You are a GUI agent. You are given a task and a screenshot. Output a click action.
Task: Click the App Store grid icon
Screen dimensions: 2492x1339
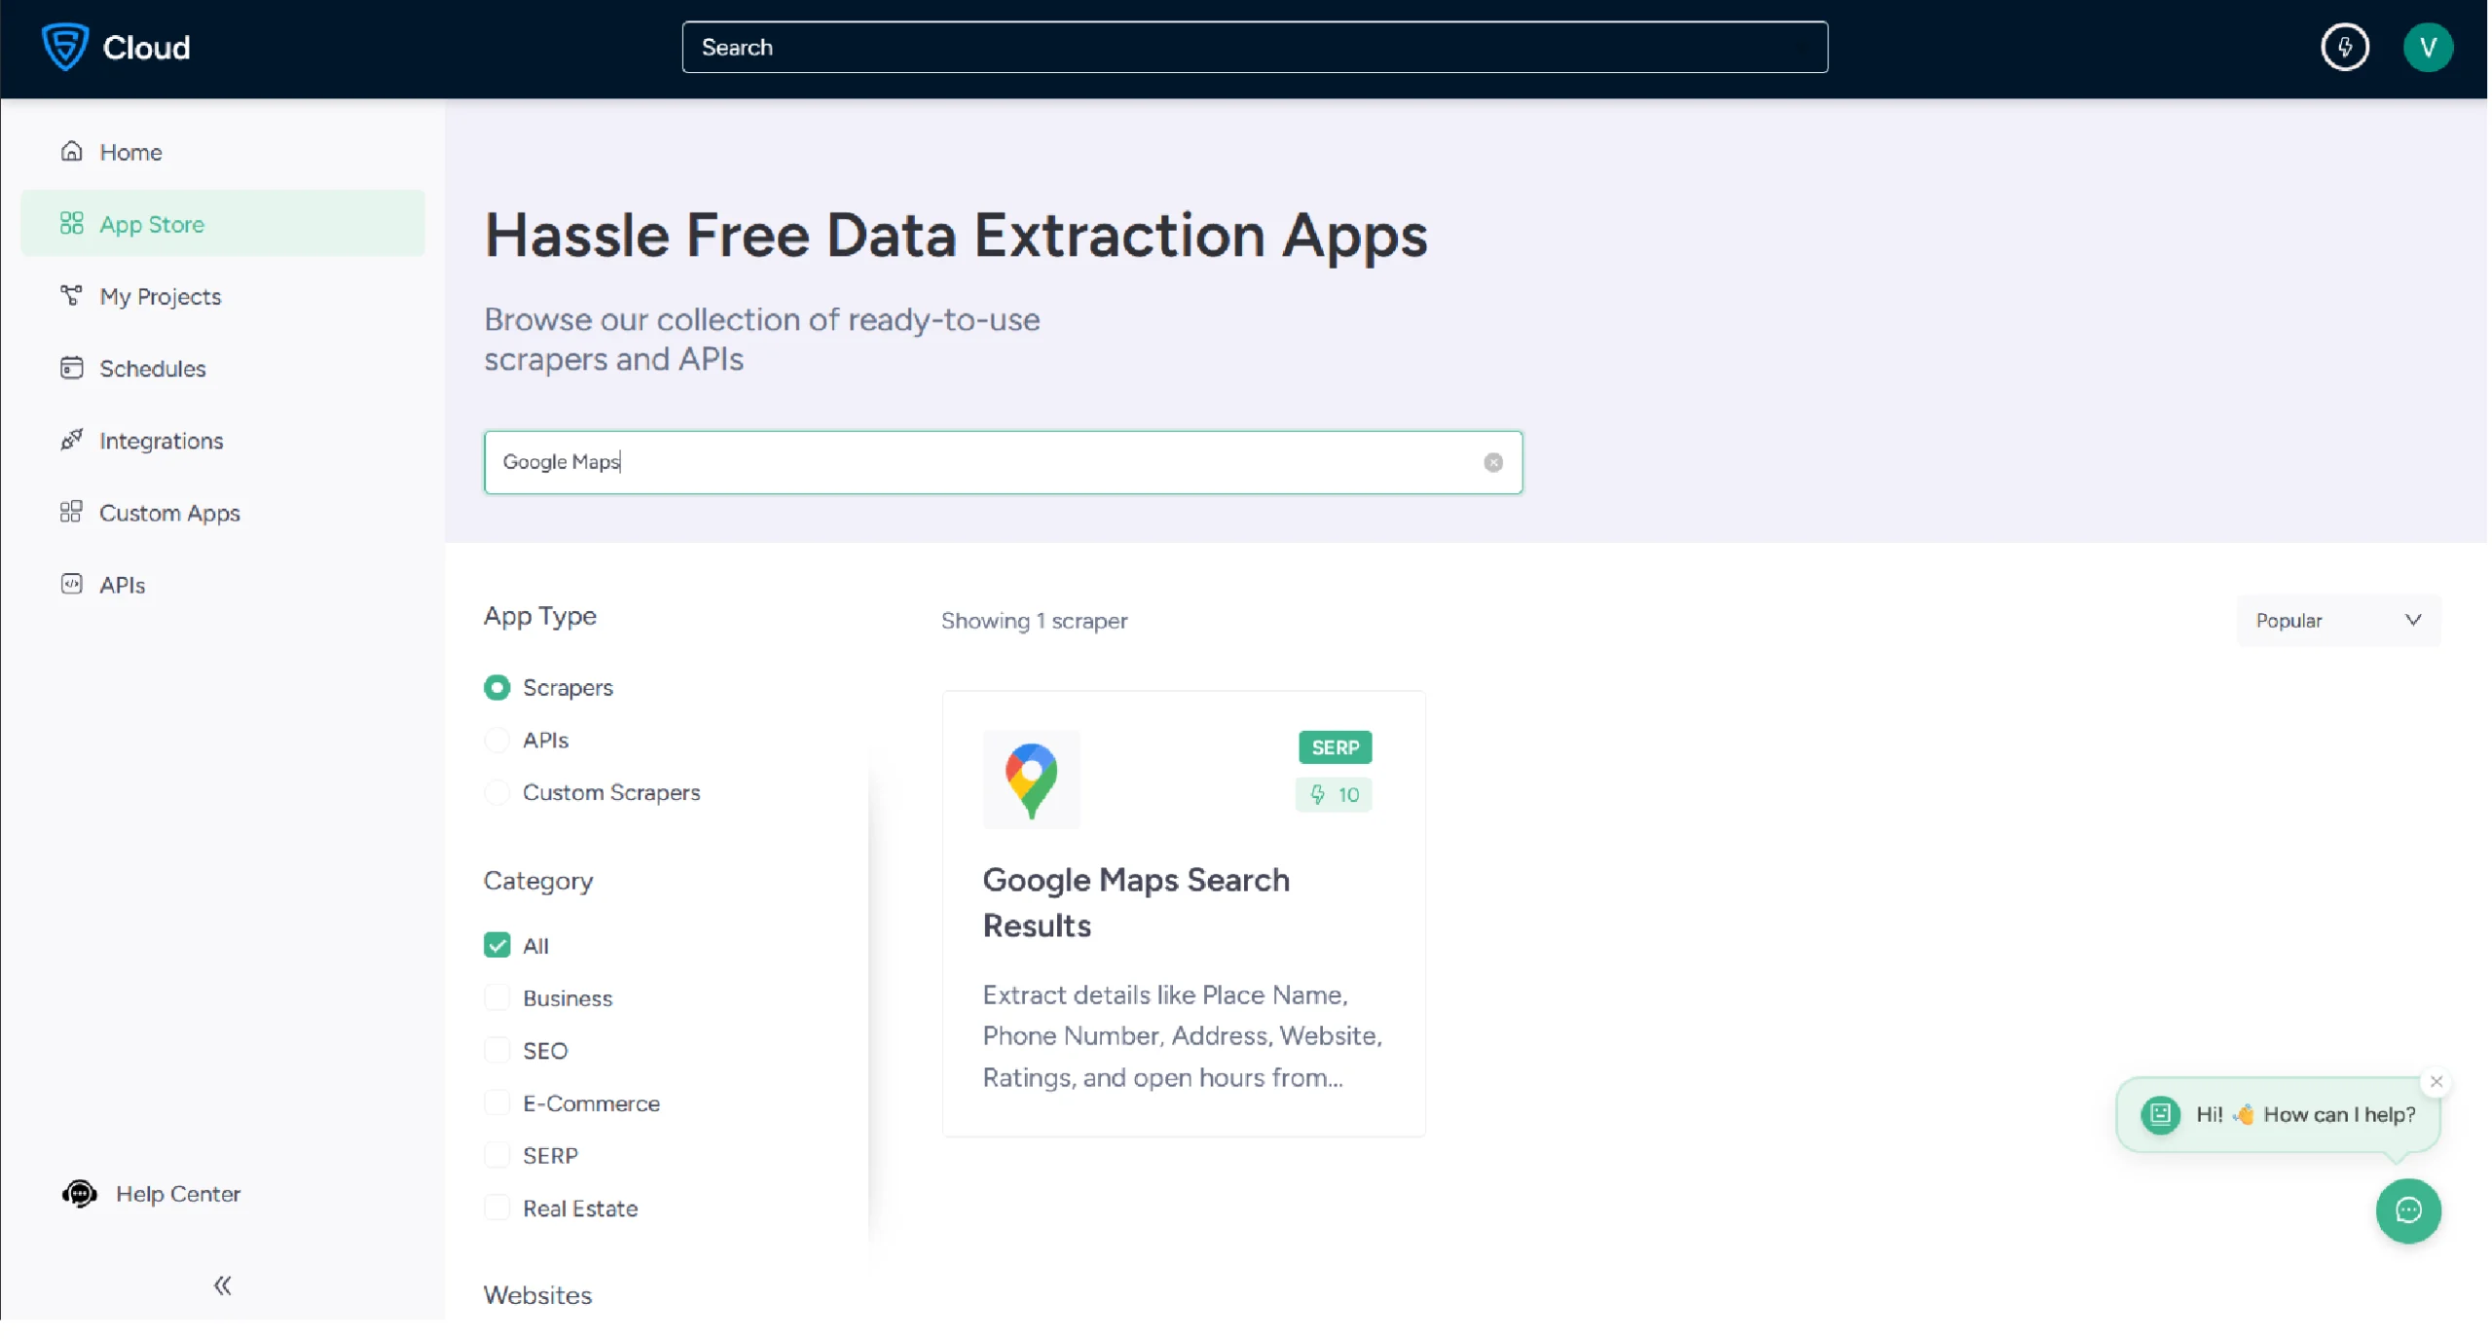tap(71, 223)
